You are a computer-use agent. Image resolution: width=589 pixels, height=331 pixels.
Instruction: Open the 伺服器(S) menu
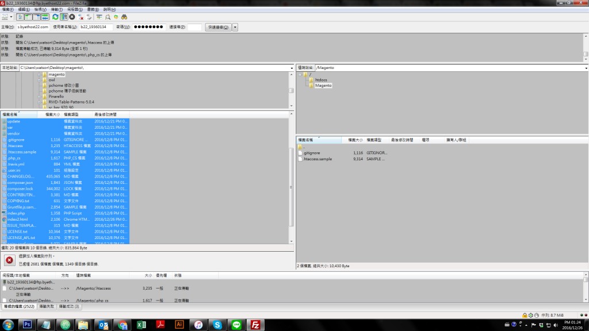tap(75, 9)
